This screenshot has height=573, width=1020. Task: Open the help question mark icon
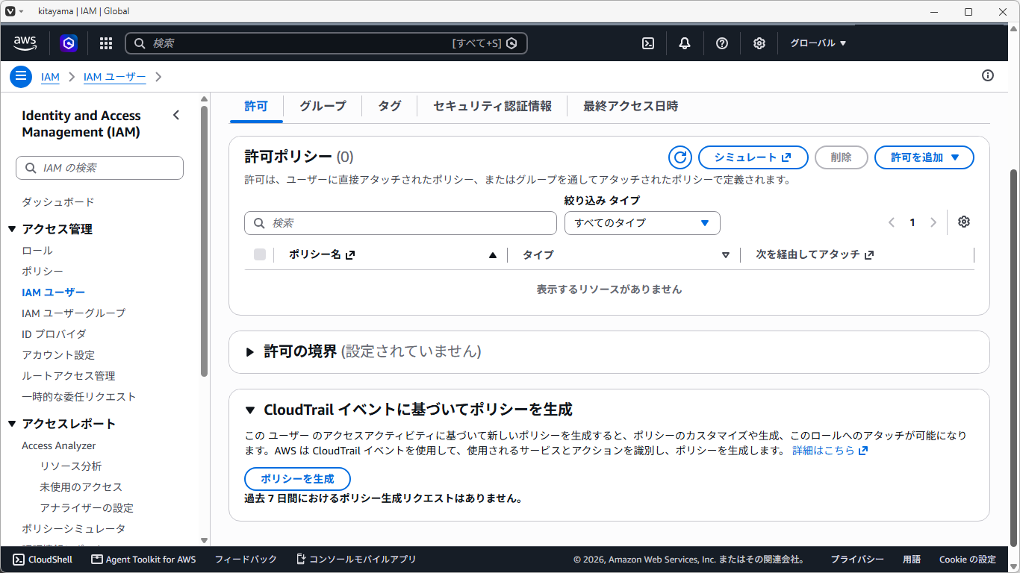pyautogui.click(x=722, y=43)
